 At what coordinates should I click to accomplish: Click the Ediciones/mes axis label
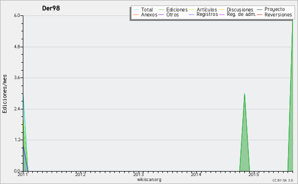coord(4,94)
